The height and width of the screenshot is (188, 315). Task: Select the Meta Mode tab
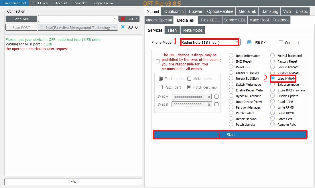click(192, 30)
